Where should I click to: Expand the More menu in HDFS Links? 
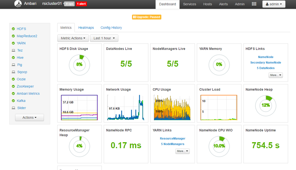click(x=276, y=75)
